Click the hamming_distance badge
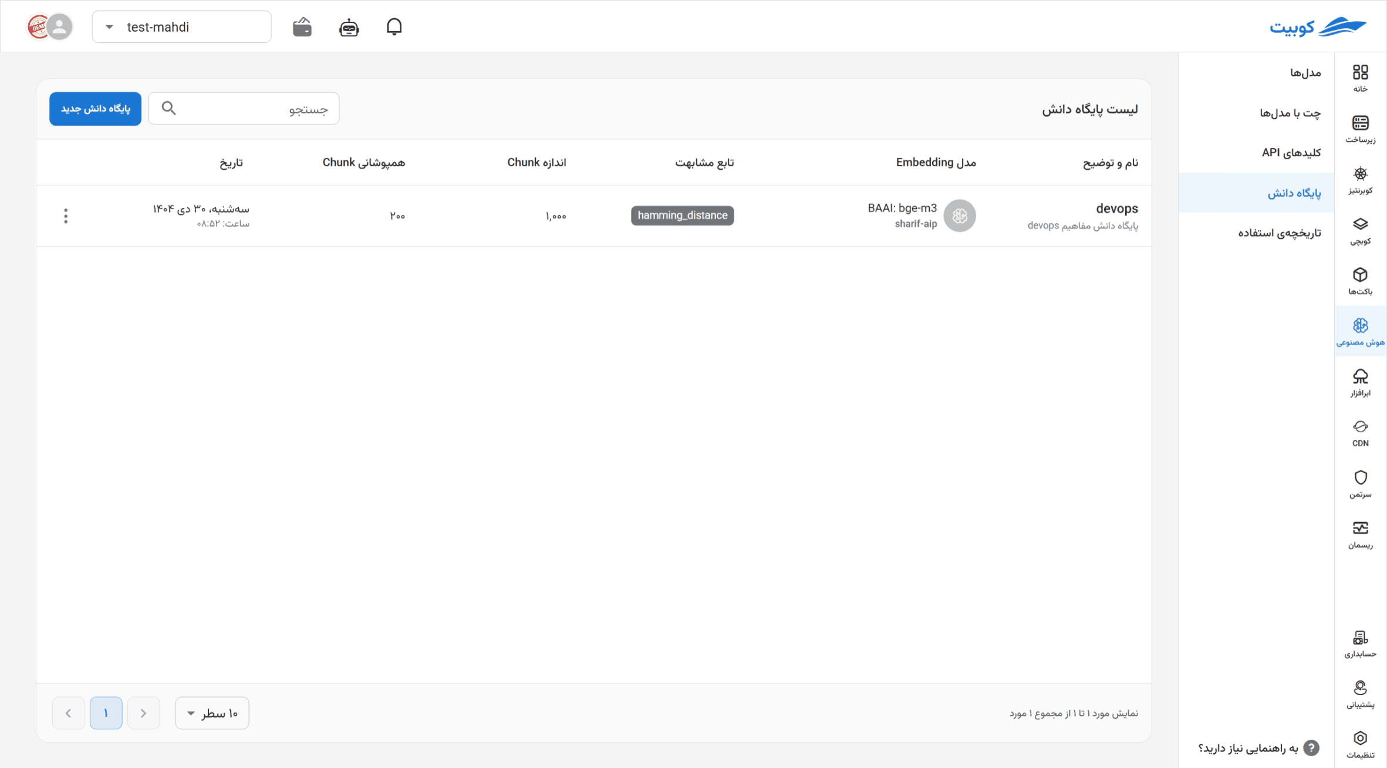The image size is (1387, 768). pyautogui.click(x=682, y=215)
